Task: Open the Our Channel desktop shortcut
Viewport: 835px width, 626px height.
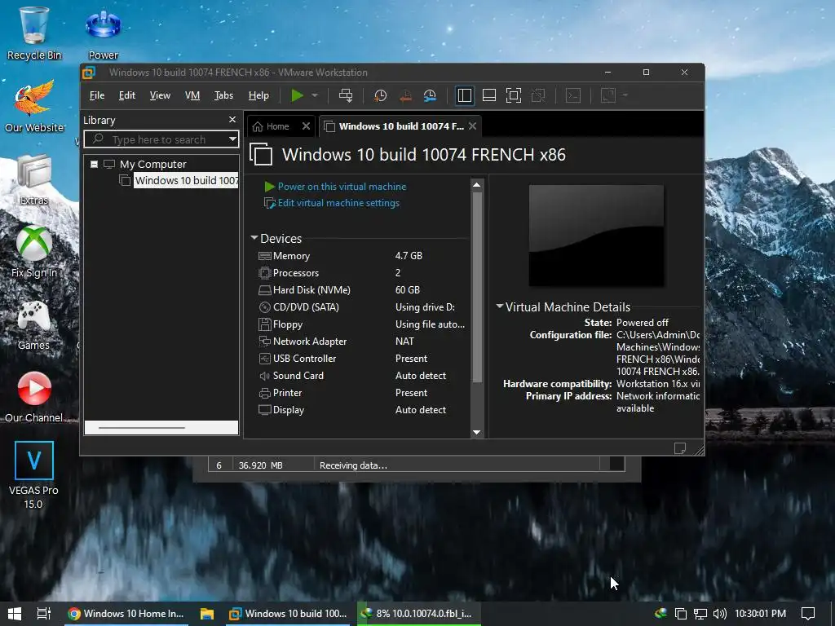Action: [34, 397]
